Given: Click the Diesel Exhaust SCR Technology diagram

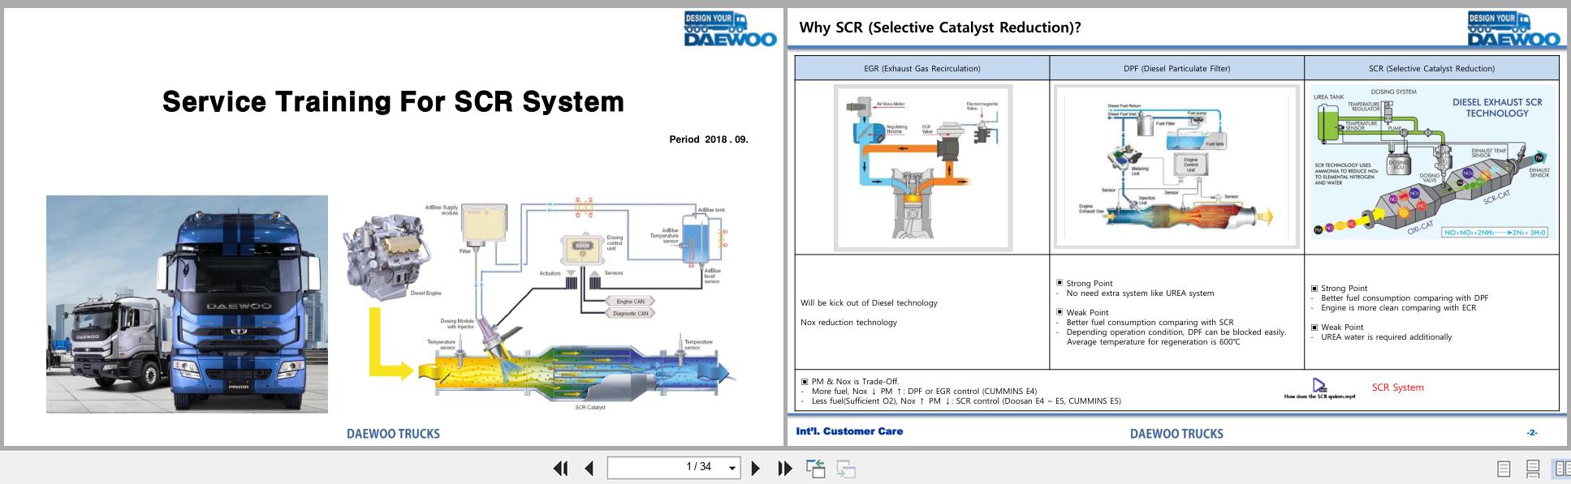Looking at the screenshot, I should click(1432, 162).
